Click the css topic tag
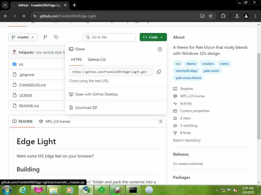Screen dimensions: 261x195 coord(178,64)
